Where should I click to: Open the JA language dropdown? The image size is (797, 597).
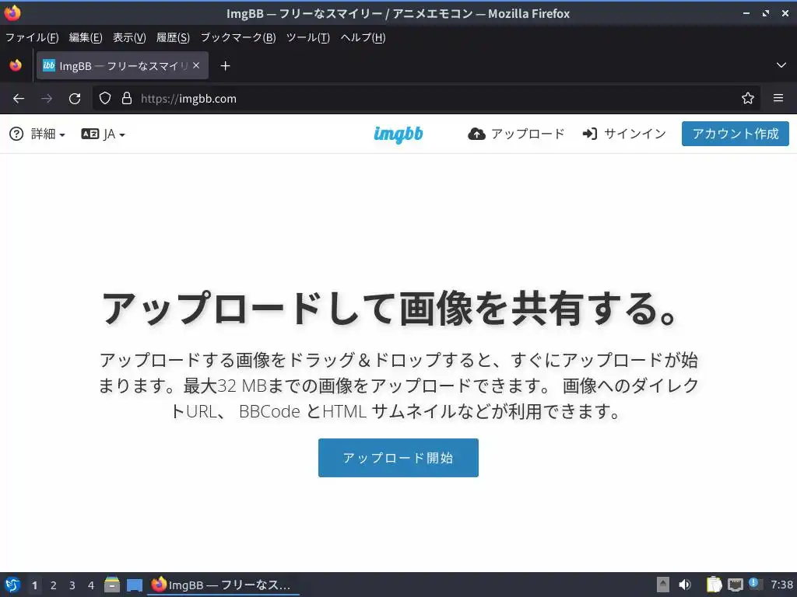point(104,134)
